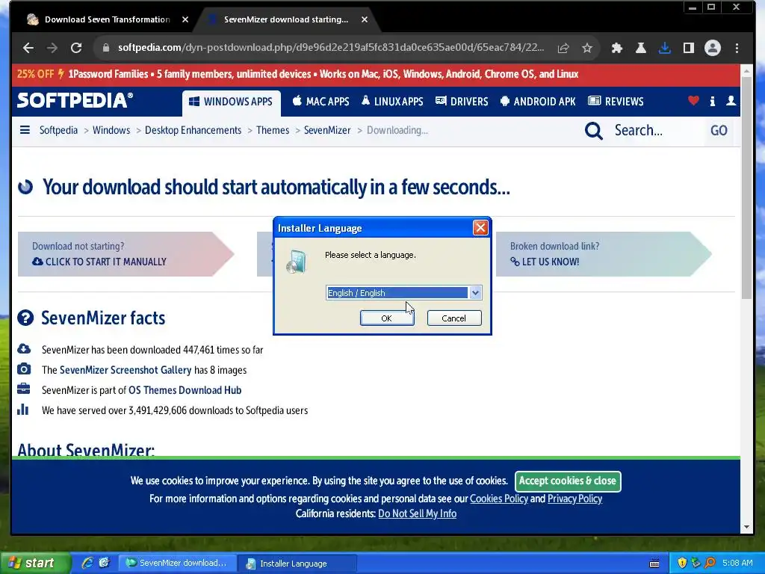The height and width of the screenshot is (574, 765).
Task: Open OS Themes Download Hub link
Action: [x=185, y=390]
